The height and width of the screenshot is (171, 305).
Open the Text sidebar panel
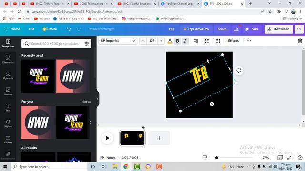pyautogui.click(x=8, y=107)
